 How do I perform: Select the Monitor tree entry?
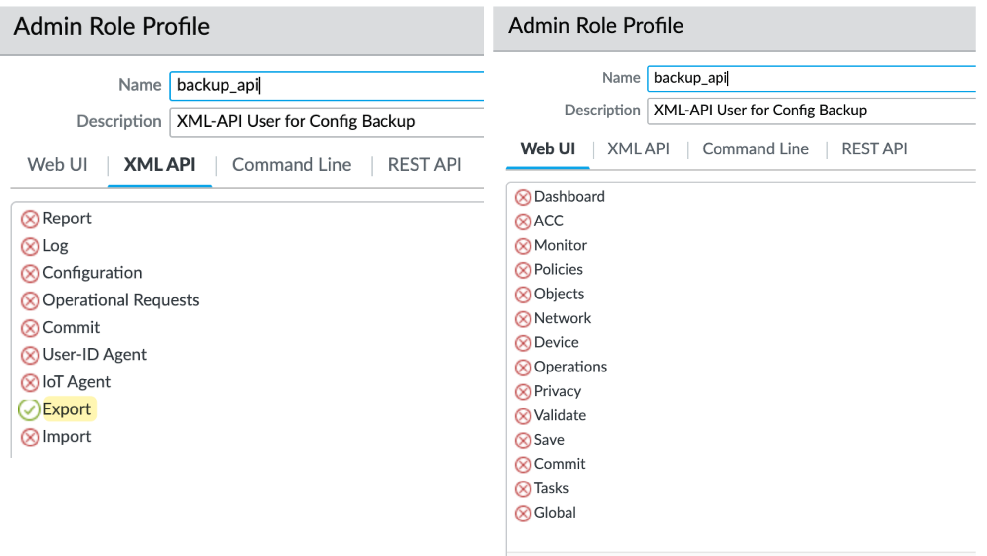(x=560, y=245)
